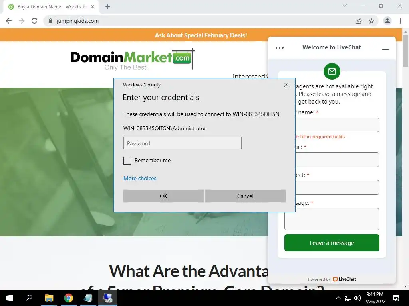This screenshot has height=306, width=409.
Task: Go forward in Chrome browser
Action: click(x=22, y=21)
